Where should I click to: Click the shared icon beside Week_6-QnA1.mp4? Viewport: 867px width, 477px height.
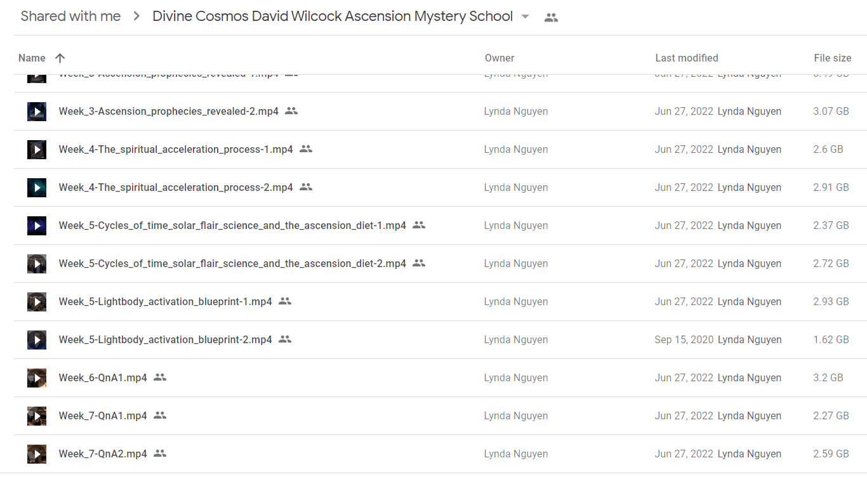[x=160, y=377]
